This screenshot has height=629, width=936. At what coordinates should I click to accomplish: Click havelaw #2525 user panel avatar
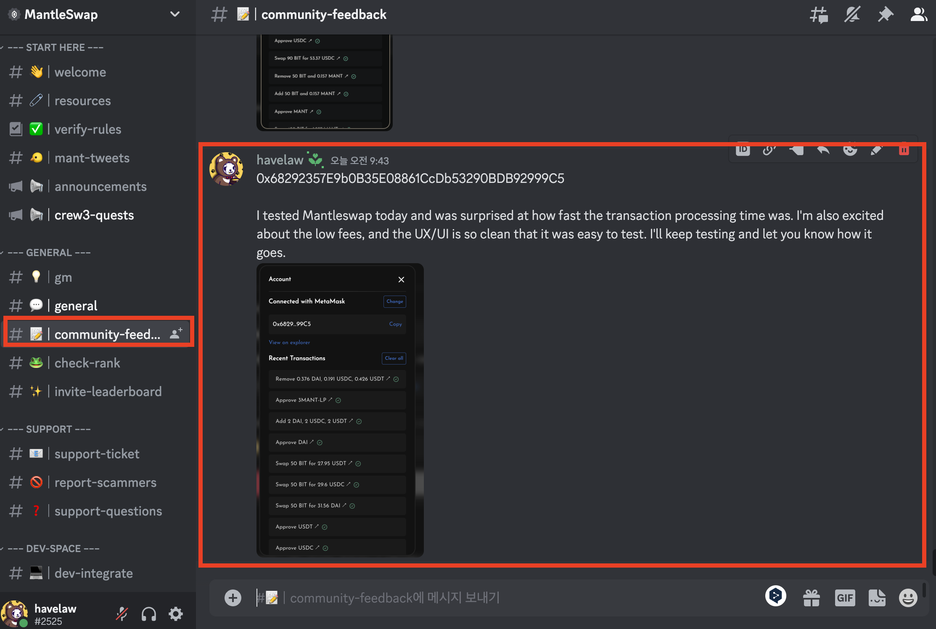(x=14, y=614)
